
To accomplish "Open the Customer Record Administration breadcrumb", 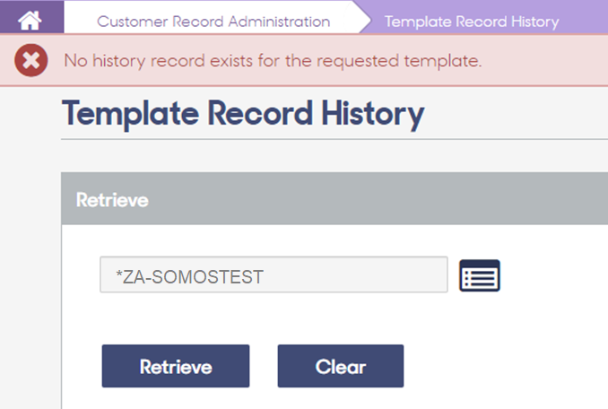I will tap(213, 22).
